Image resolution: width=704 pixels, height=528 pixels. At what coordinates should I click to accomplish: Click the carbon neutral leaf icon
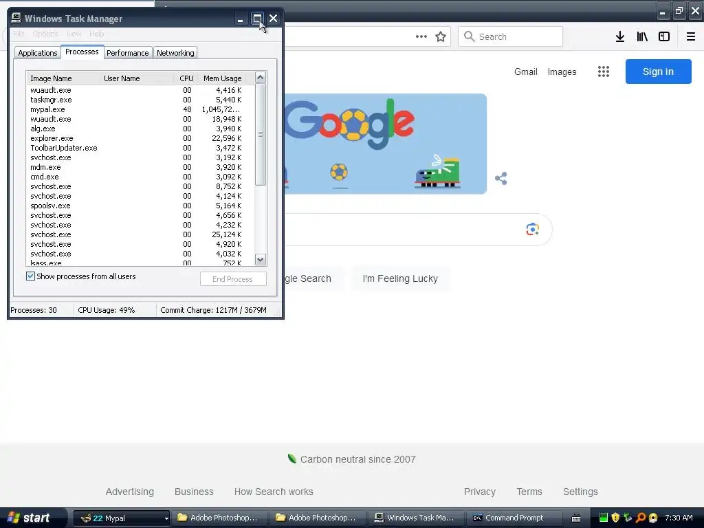point(291,459)
